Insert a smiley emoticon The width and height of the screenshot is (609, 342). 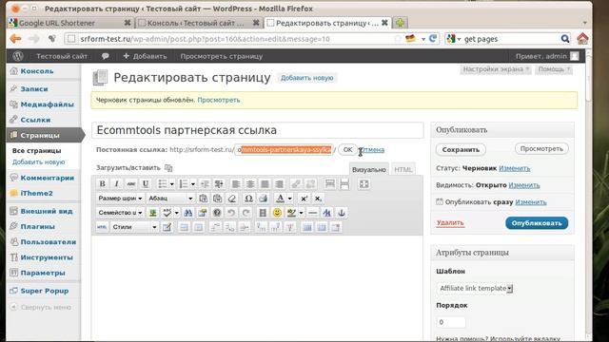pos(277,213)
